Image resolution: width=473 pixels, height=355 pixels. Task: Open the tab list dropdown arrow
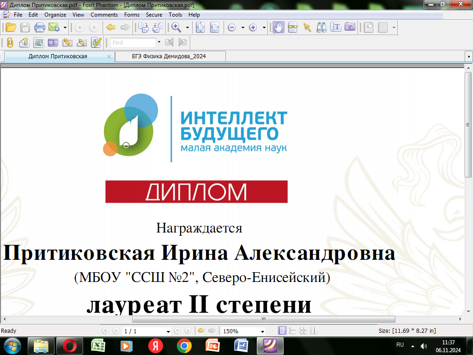[x=468, y=56]
